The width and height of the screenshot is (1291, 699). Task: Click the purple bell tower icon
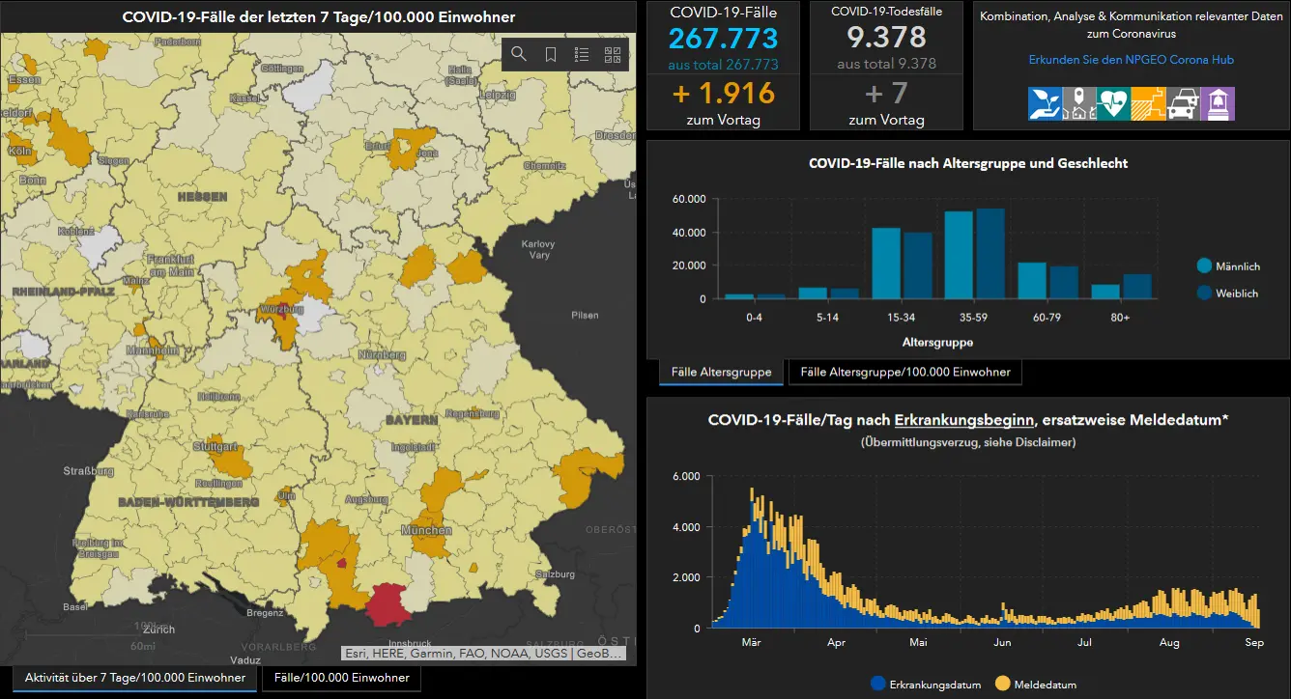(x=1218, y=104)
